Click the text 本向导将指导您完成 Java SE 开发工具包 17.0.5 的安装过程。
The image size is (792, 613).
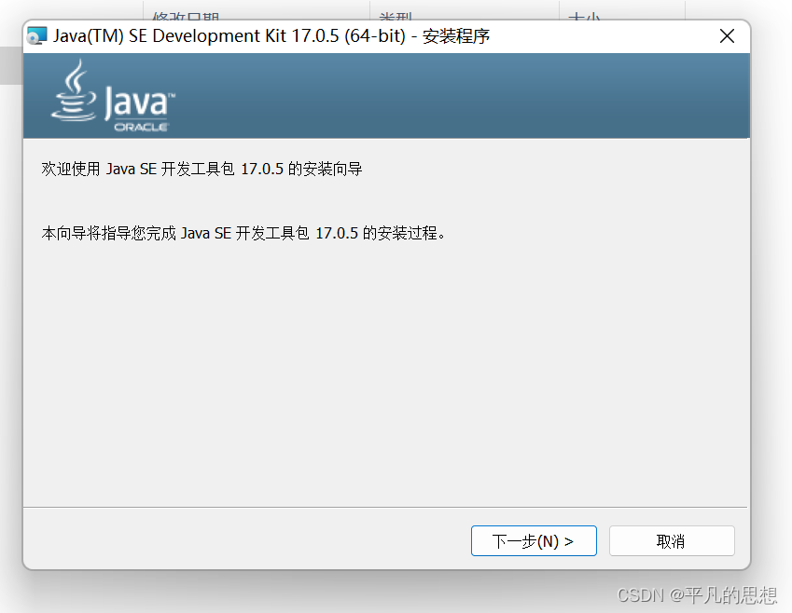pyautogui.click(x=243, y=233)
